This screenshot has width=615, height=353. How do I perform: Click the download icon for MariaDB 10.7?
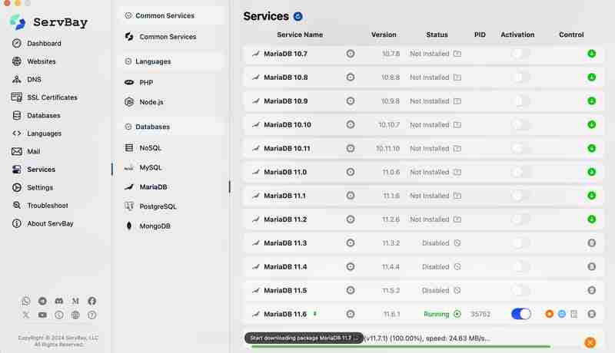click(591, 54)
